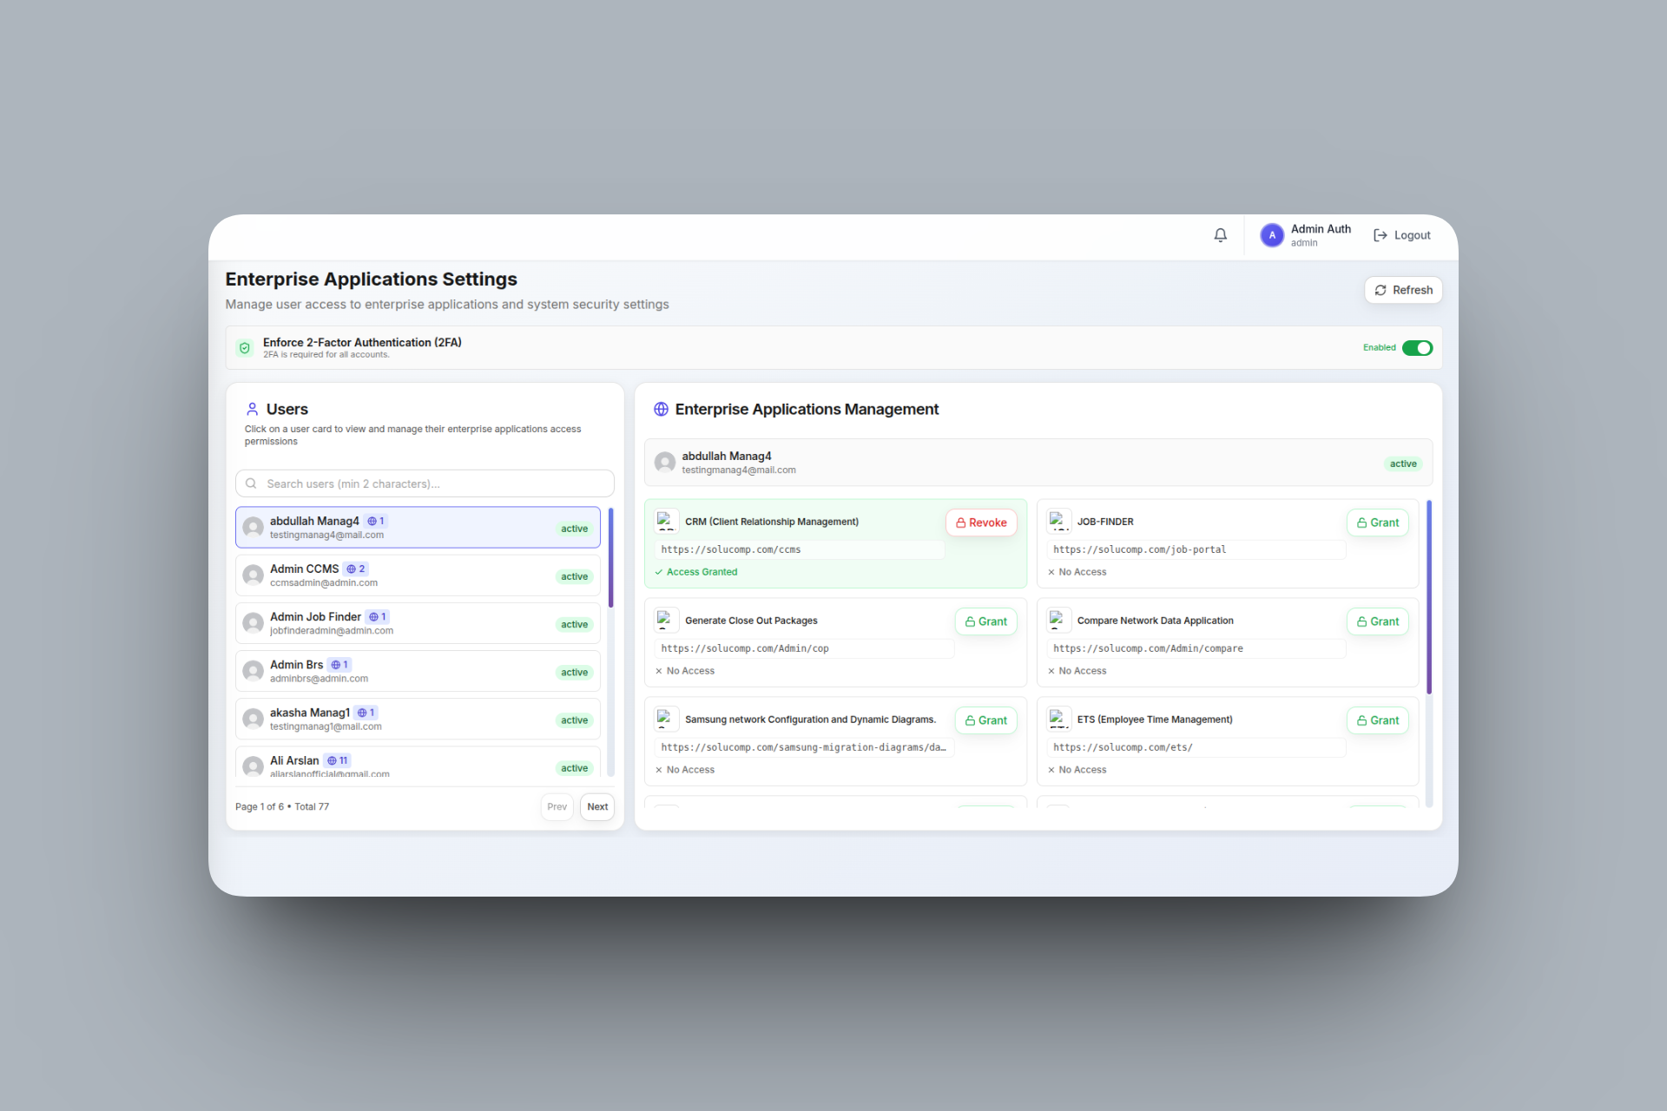The image size is (1667, 1111).
Task: Select the akasha Manag1 user card
Action: click(418, 719)
